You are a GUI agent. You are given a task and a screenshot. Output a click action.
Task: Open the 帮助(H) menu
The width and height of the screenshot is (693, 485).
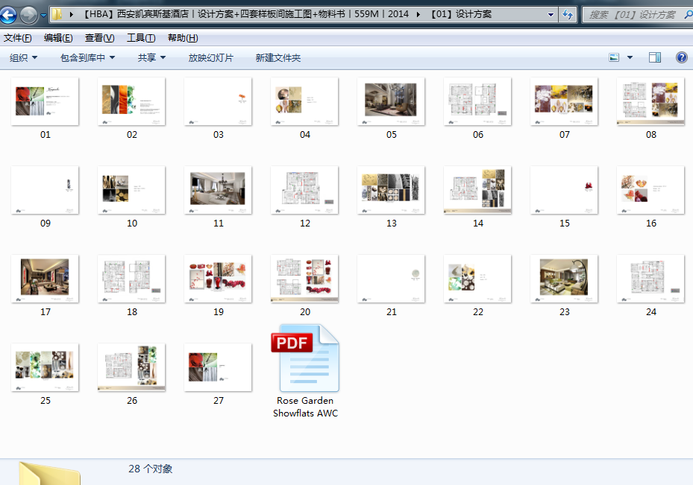coord(183,38)
